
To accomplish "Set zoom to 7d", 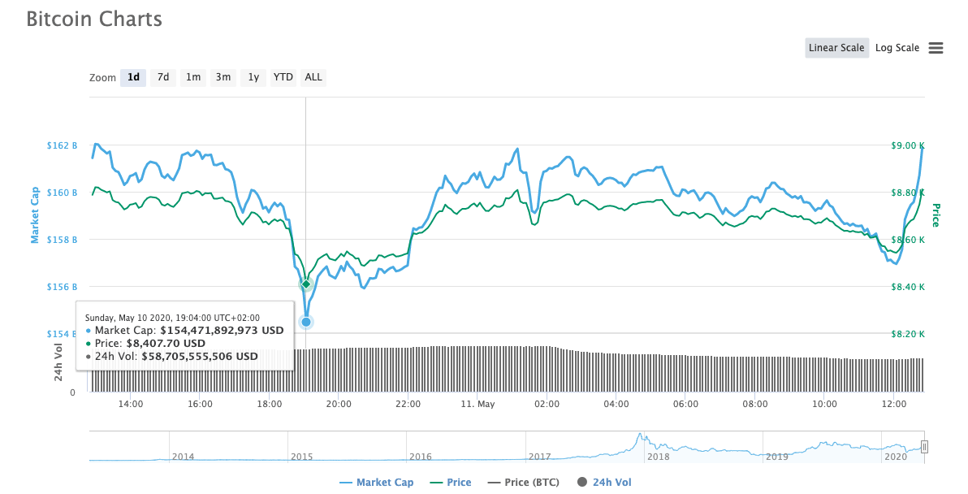I will click(x=163, y=77).
